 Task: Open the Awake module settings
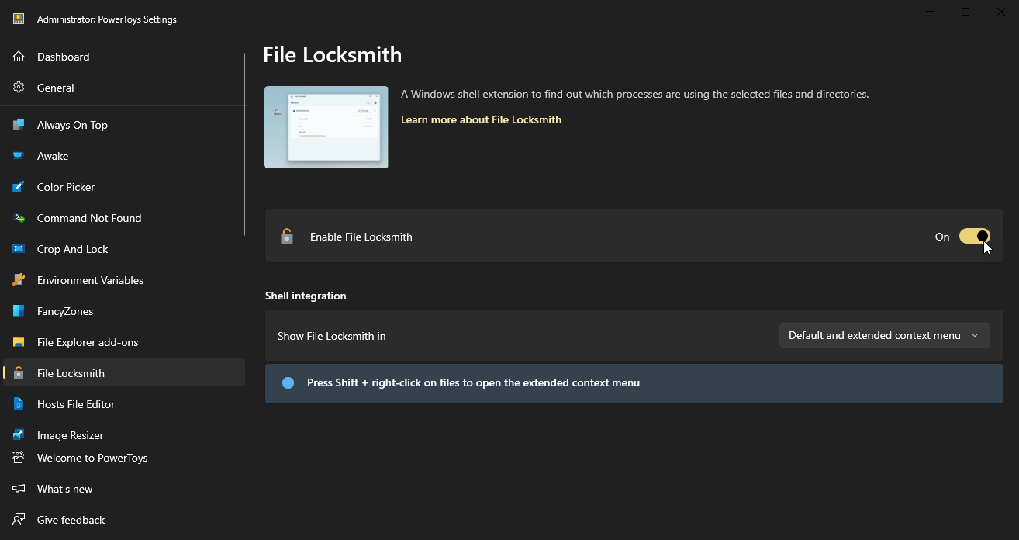(124, 156)
